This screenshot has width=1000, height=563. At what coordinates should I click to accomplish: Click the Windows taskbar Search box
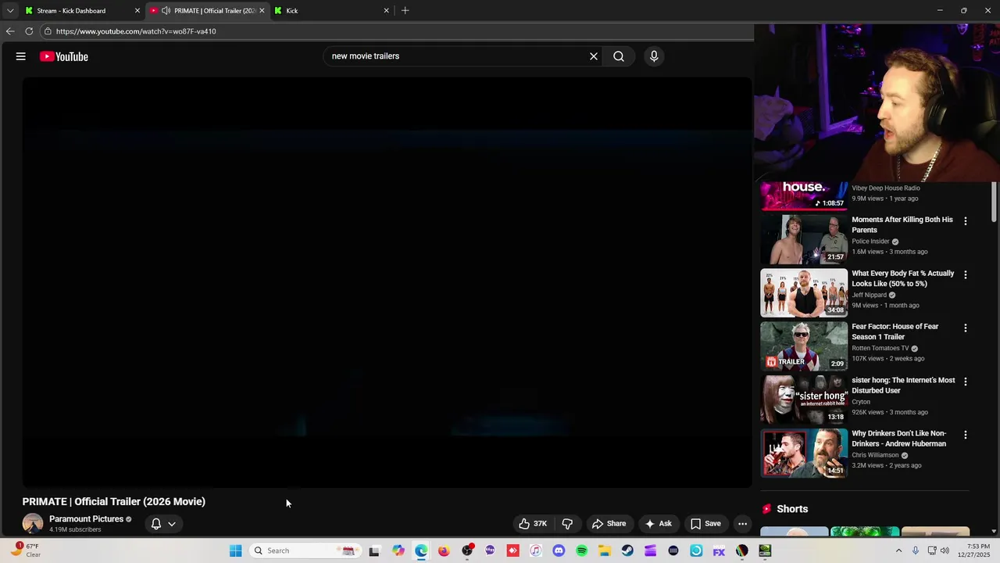tap(305, 550)
